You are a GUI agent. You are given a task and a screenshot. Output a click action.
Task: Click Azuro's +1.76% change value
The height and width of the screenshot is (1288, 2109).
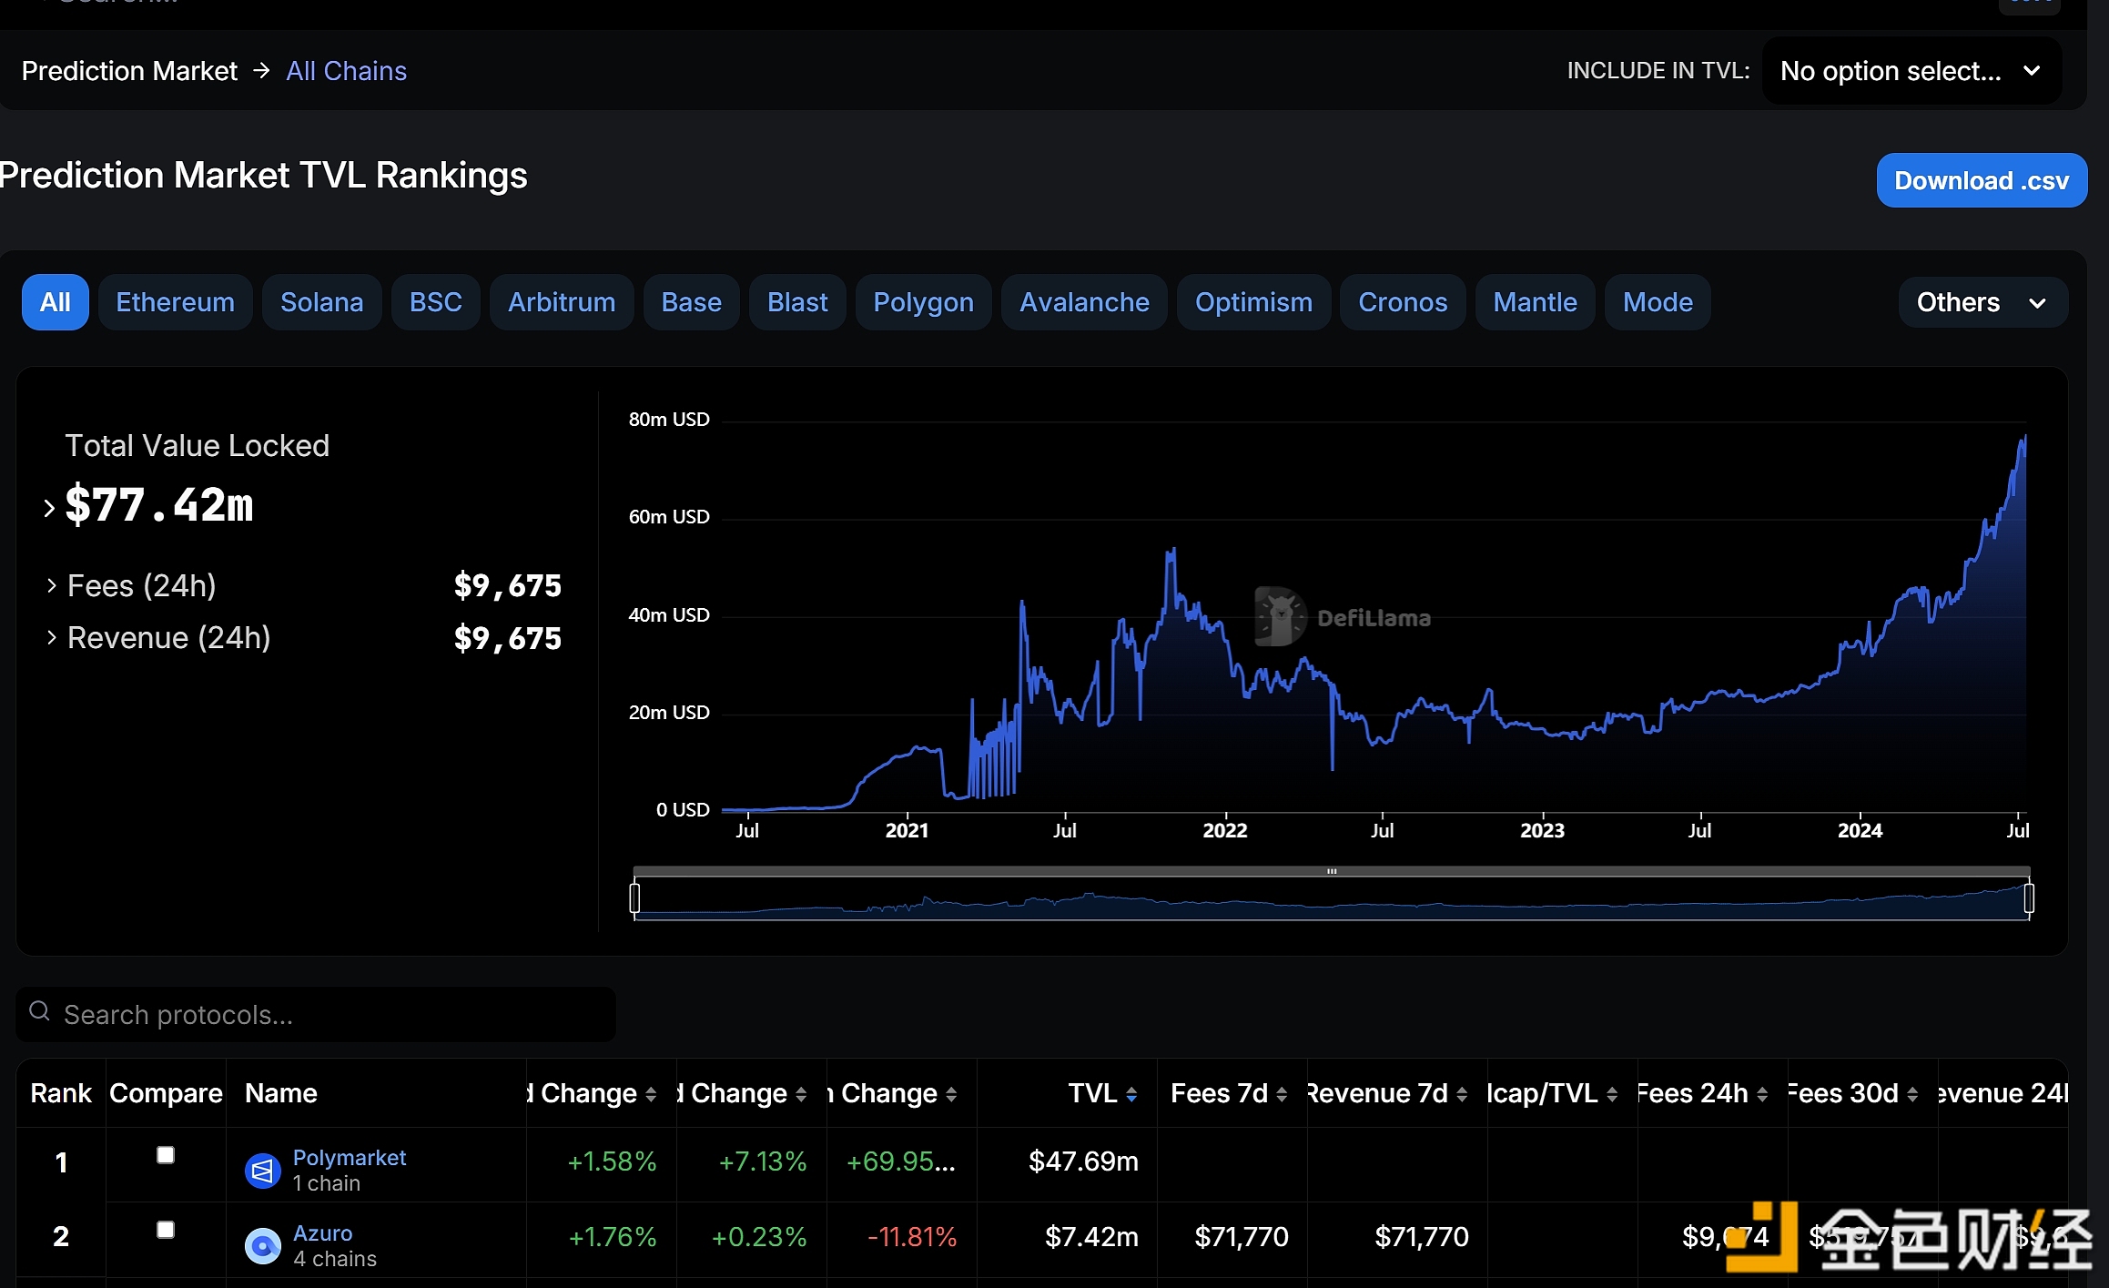click(613, 1237)
